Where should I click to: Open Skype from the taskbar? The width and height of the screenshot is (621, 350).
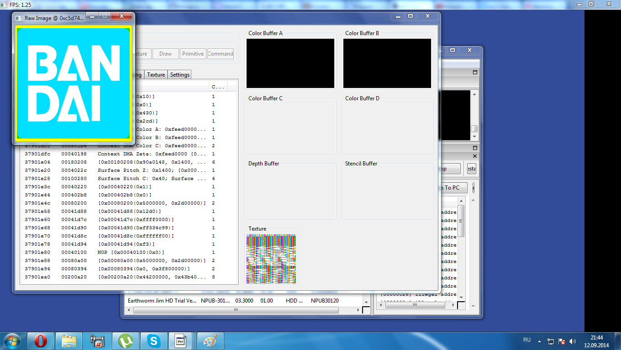coord(154,341)
